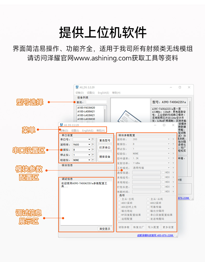This screenshot has height=262, width=205.
Task: Click help icon in the 打包长度 row
Action: (173, 187)
